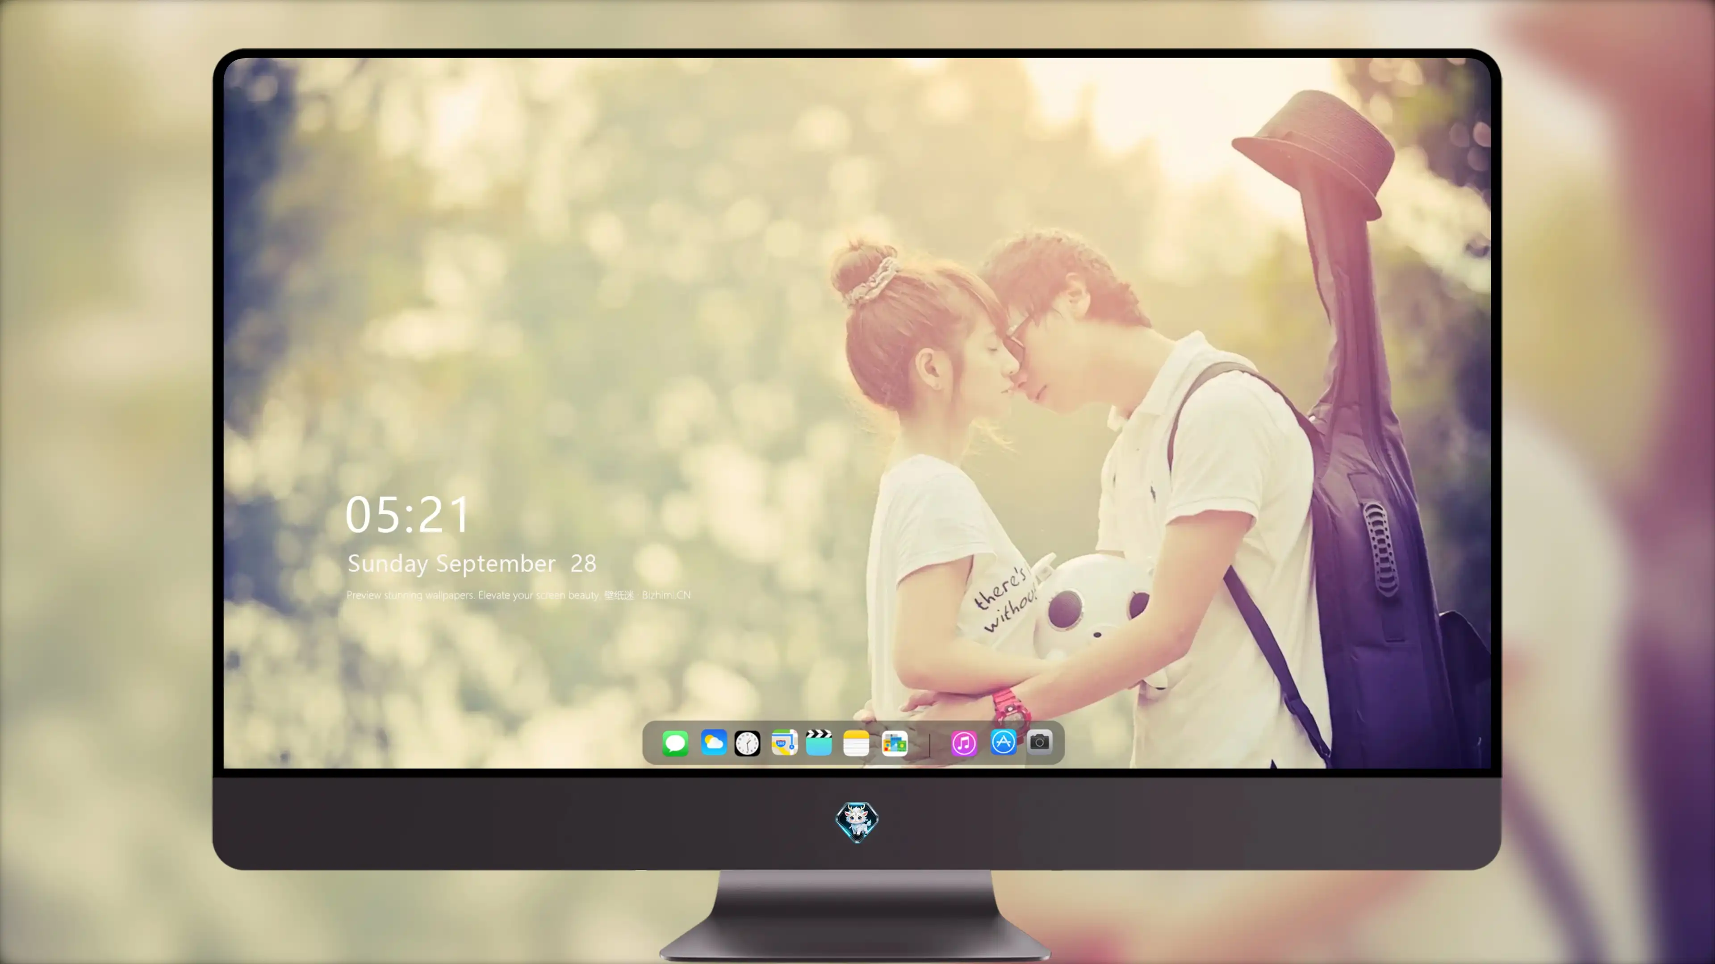
Task: Launch the Camera app from the dock
Action: (x=1039, y=742)
